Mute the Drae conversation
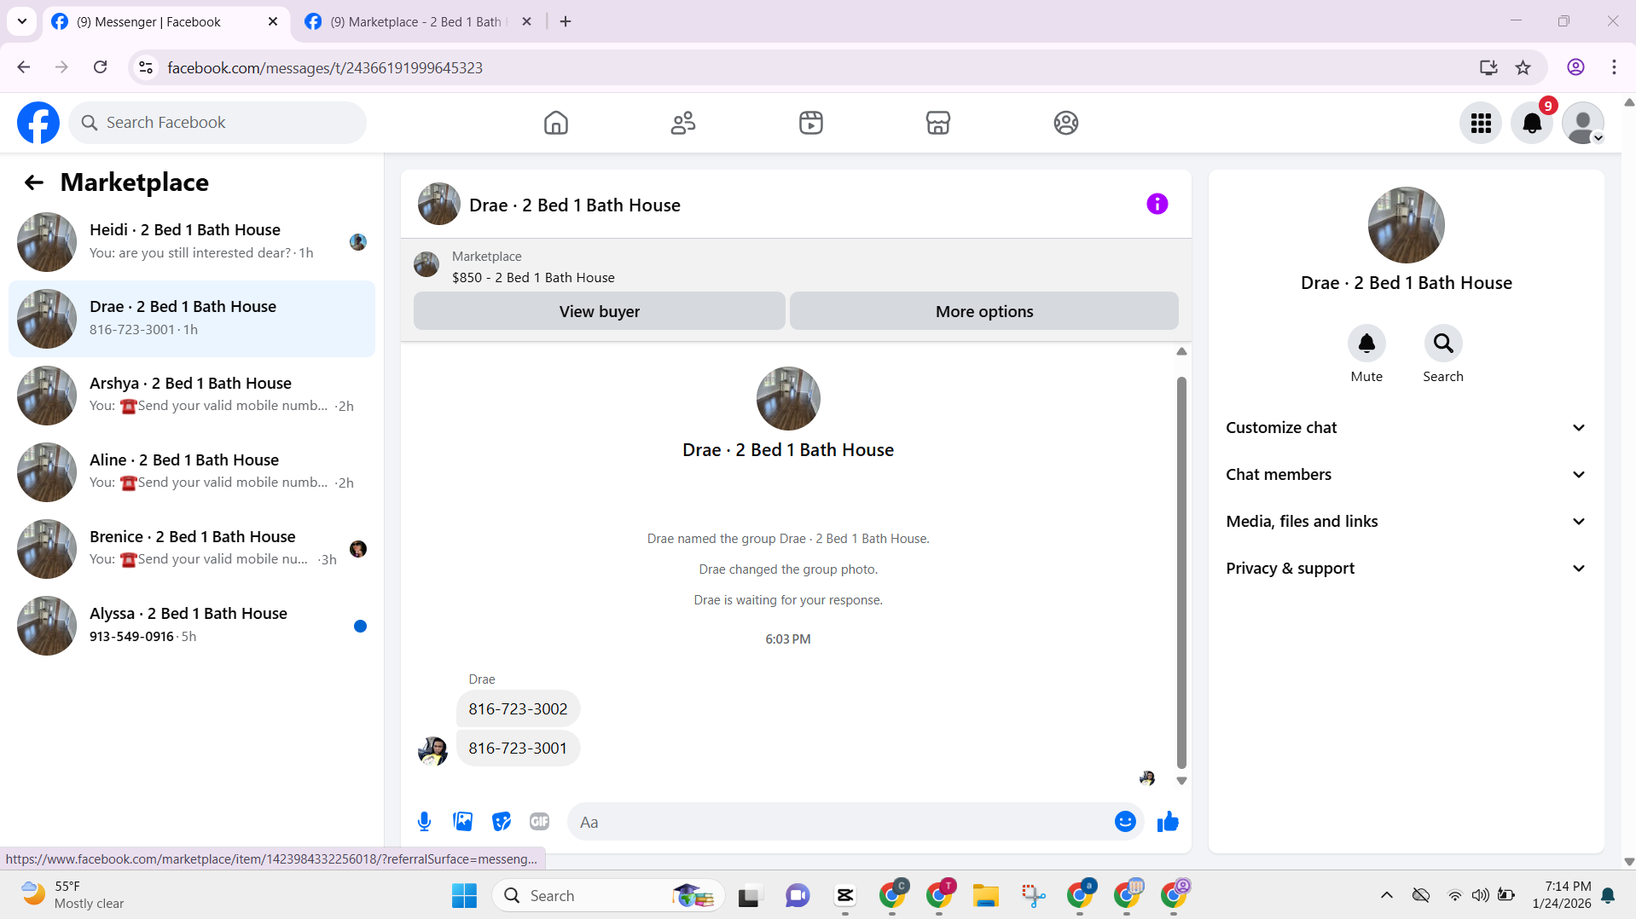This screenshot has width=1636, height=919. 1366,344
